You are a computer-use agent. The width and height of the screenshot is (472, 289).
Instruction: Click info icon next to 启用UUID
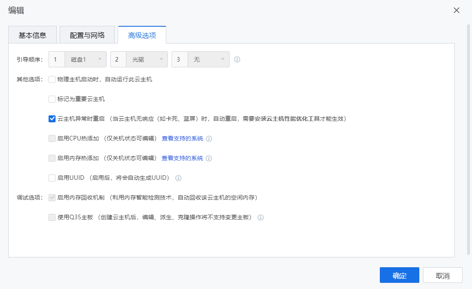[178, 178]
